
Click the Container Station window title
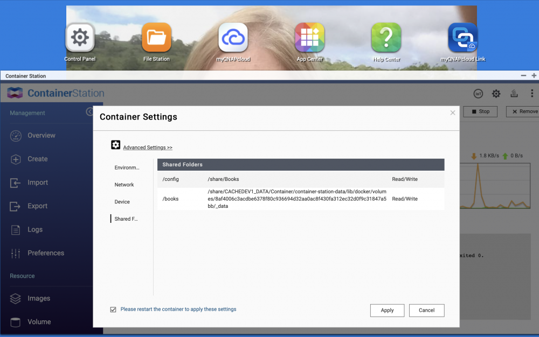tap(26, 76)
